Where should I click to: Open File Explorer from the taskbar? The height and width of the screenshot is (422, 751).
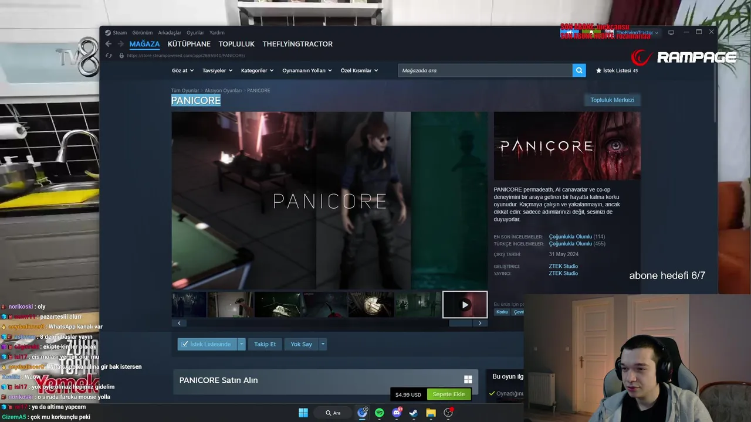pos(431,413)
